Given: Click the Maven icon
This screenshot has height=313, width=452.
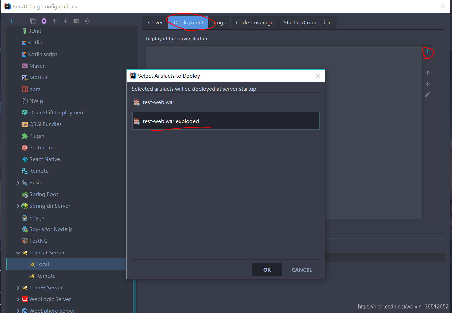Looking at the screenshot, I should point(25,66).
